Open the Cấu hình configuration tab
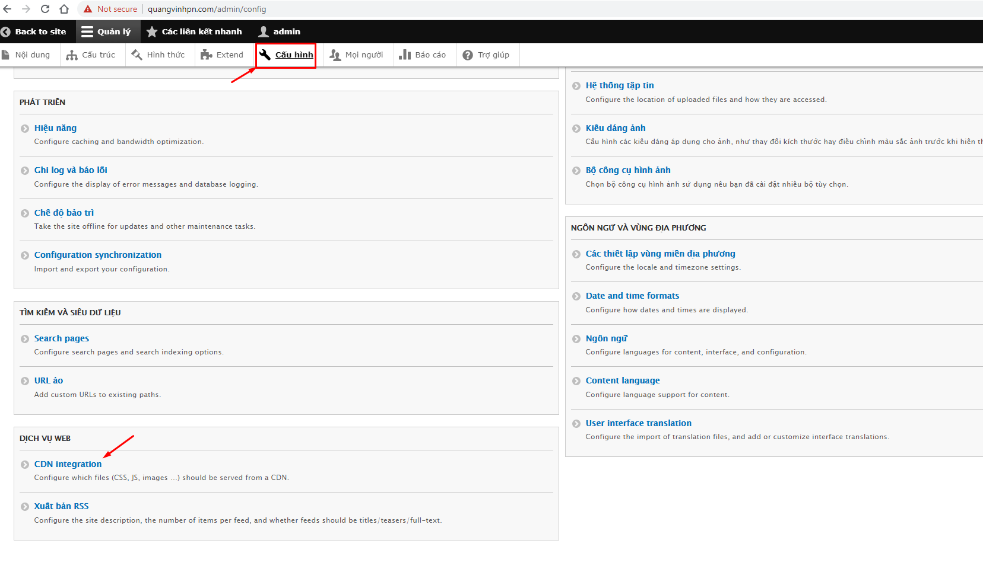Screen dimensions: 983x563 tap(287, 55)
